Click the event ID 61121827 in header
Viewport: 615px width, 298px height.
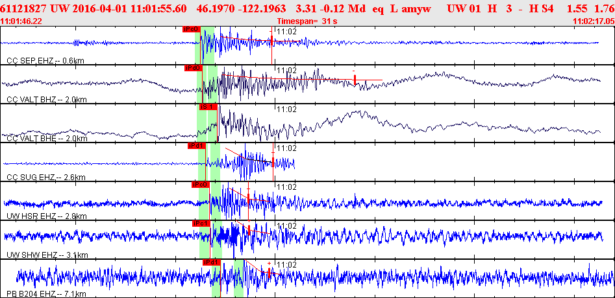[24, 8]
